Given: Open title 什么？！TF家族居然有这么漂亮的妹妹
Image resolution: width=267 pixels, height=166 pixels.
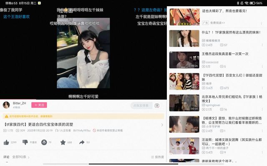Looking at the screenshot, I should (x=231, y=32).
